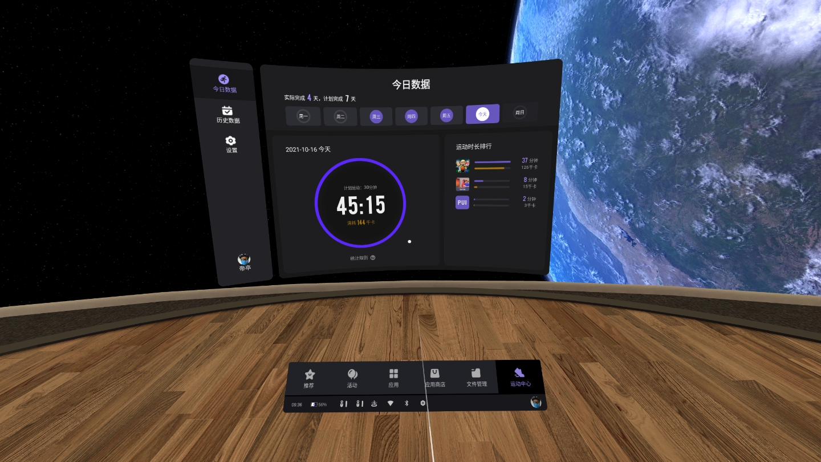821x462 pixels.
Task: Open 历史数据 history data in sidebar
Action: (x=228, y=115)
